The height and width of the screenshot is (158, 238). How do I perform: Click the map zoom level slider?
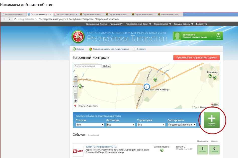pos(75,89)
